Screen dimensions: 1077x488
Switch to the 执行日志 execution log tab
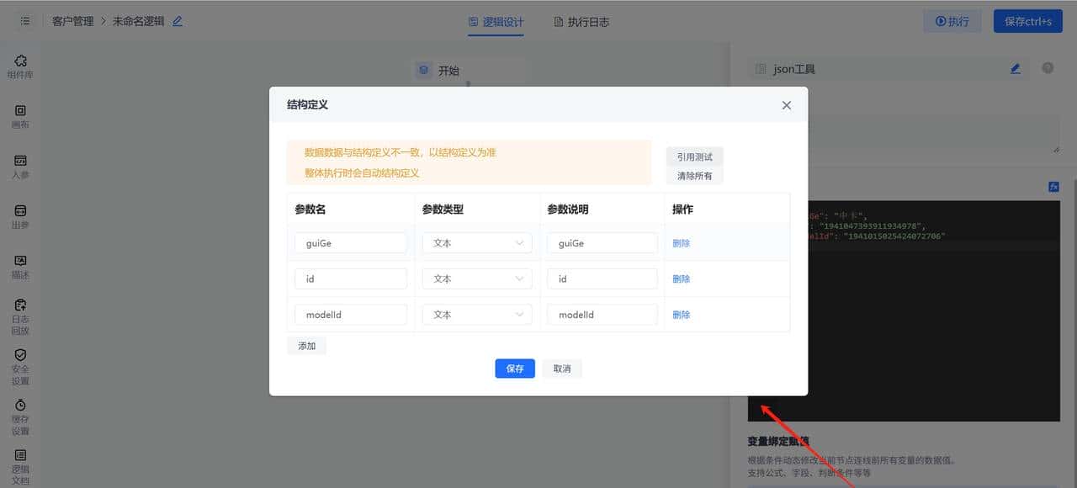pyautogui.click(x=584, y=22)
